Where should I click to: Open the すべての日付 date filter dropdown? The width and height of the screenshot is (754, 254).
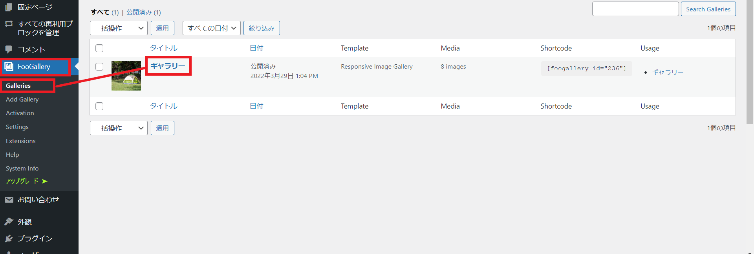click(x=211, y=28)
